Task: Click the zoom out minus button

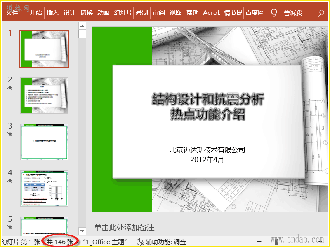Action: [x=259, y=242]
